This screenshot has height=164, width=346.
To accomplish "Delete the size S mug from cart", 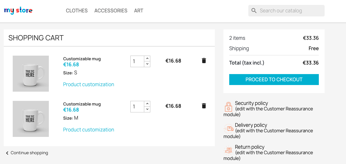I will [x=204, y=61].
